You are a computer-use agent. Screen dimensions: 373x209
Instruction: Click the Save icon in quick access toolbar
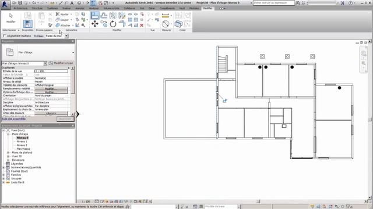click(x=20, y=3)
